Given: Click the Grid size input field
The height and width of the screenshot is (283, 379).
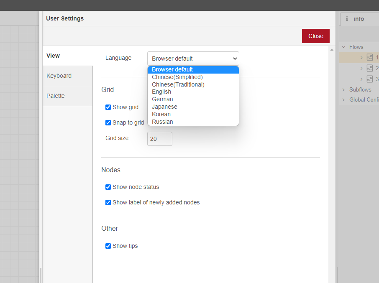Looking at the screenshot, I should 159,139.
